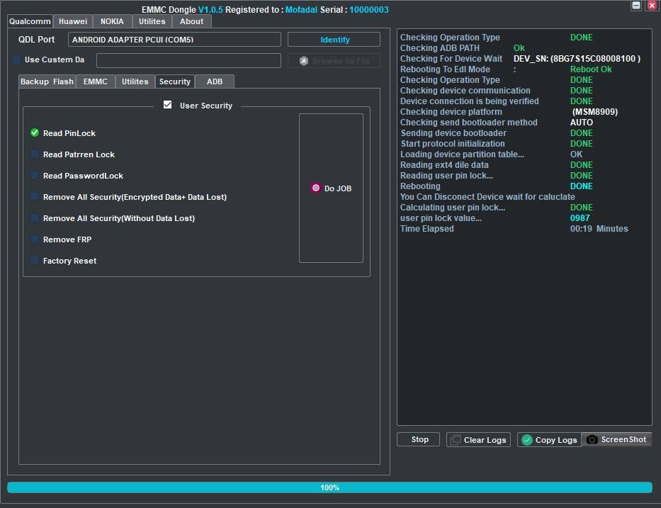This screenshot has height=508, width=661.
Task: Switch to the EMMC sub-tab
Action: pyautogui.click(x=95, y=81)
